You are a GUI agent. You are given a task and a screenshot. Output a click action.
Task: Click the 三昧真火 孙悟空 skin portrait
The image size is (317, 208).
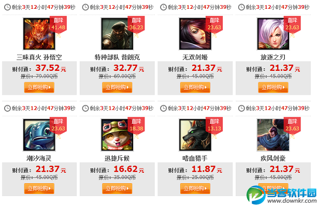(39, 34)
